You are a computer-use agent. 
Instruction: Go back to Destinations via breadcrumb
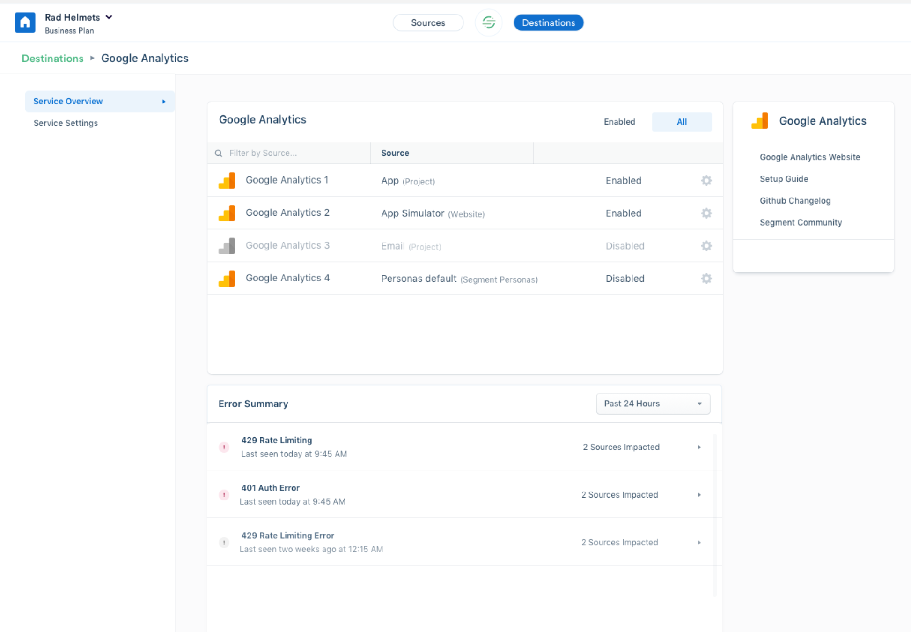52,59
